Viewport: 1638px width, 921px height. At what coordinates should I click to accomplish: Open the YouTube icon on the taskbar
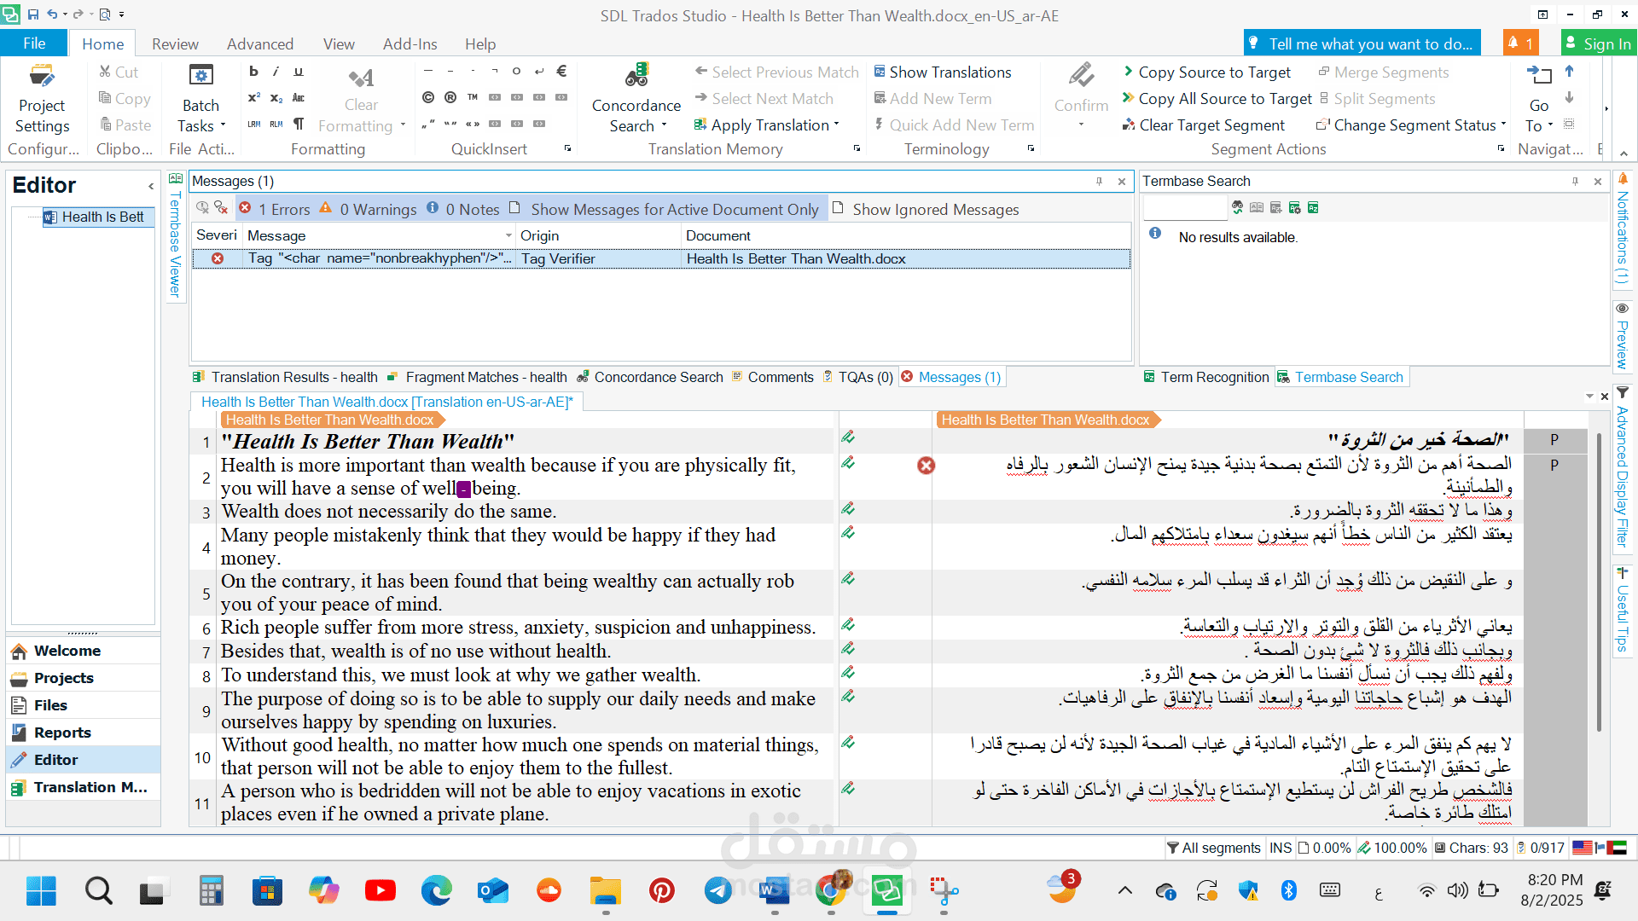(x=380, y=891)
